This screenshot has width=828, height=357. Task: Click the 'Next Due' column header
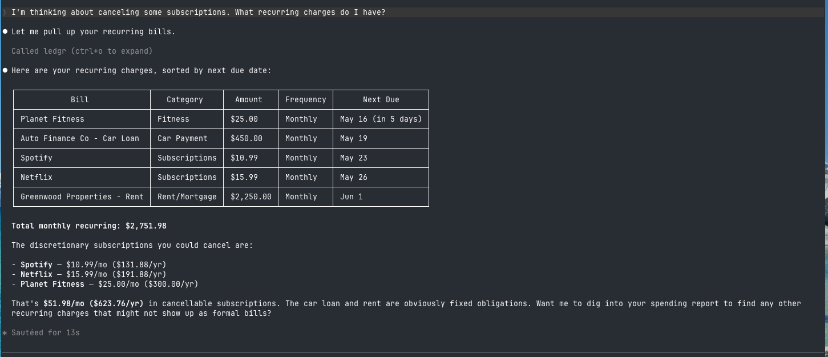click(x=381, y=99)
